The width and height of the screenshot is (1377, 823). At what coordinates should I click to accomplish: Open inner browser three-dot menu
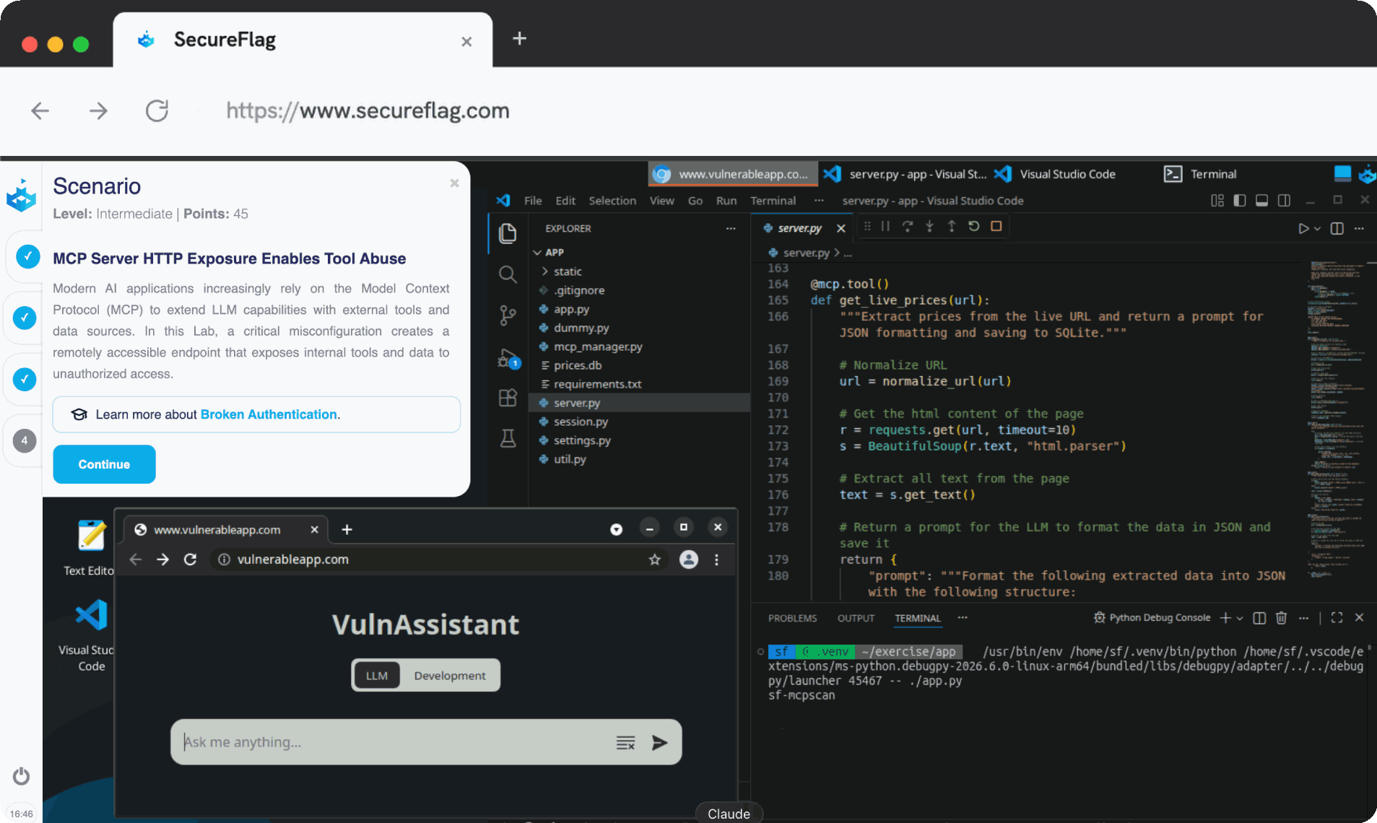point(716,559)
